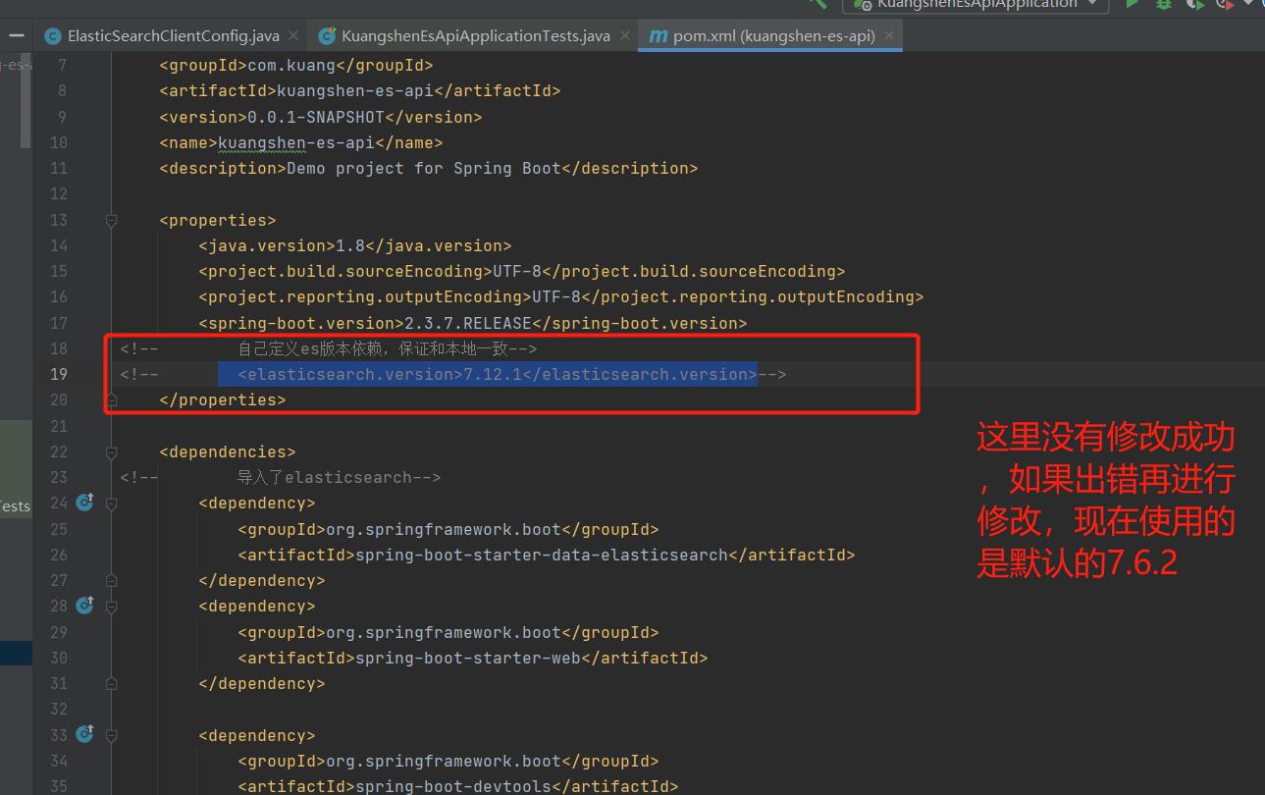Click the gutter dependency icon on line 28

coord(84,606)
